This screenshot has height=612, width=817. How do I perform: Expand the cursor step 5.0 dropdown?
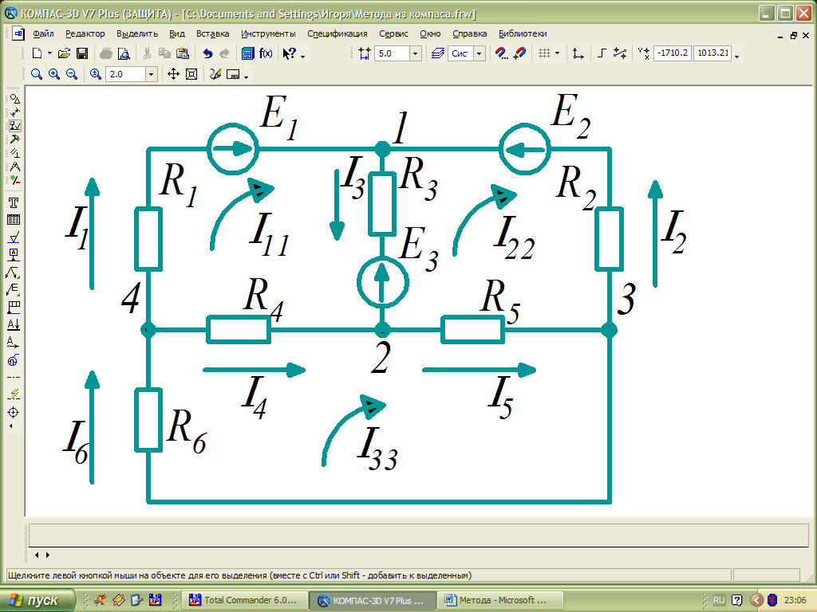pos(415,53)
